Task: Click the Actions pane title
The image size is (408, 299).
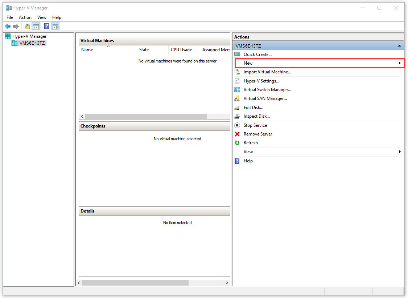Action: [242, 37]
